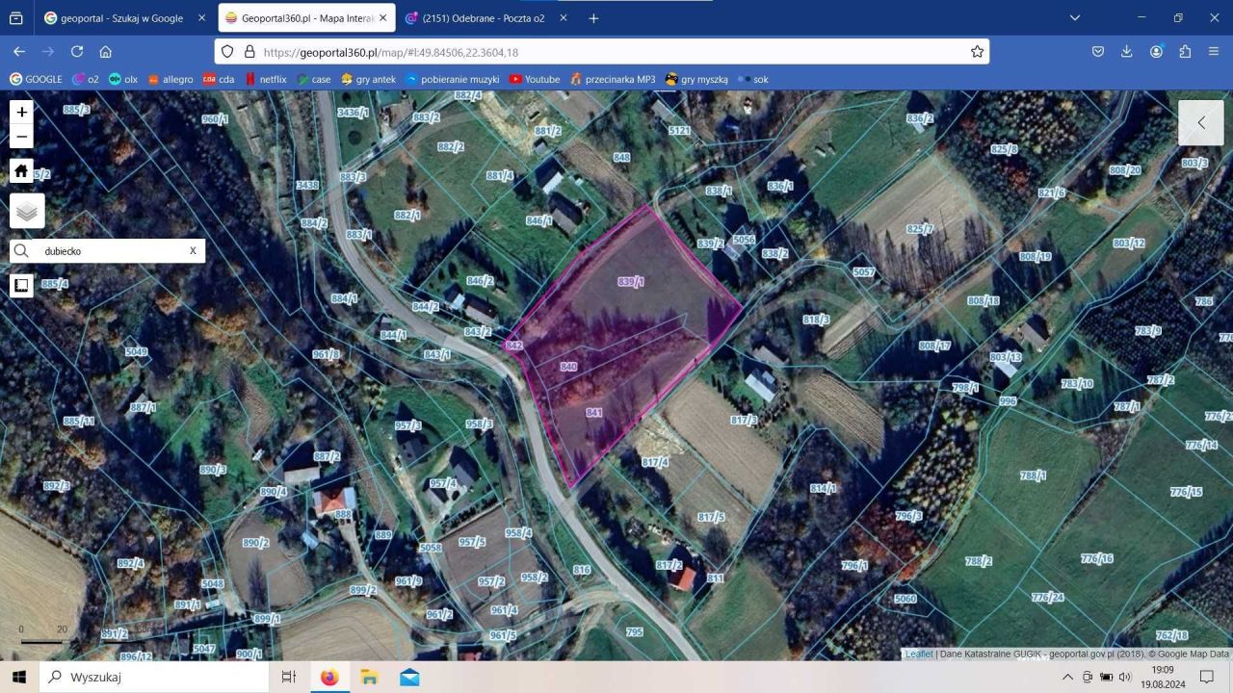1233x693 pixels.
Task: Click the map home button
Action: click(x=21, y=171)
